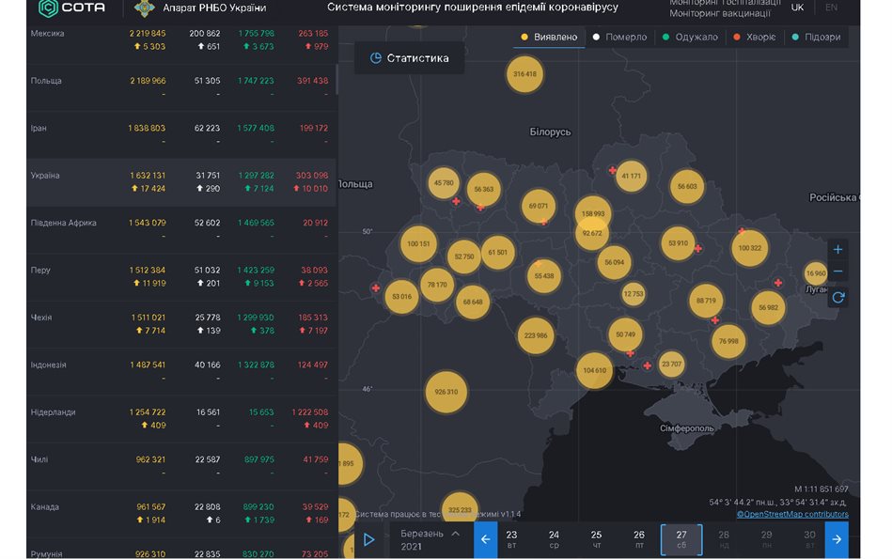Click the 325 233 map bubble

click(460, 509)
